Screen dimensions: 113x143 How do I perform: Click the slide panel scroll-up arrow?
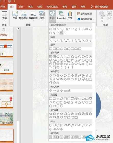18,29
